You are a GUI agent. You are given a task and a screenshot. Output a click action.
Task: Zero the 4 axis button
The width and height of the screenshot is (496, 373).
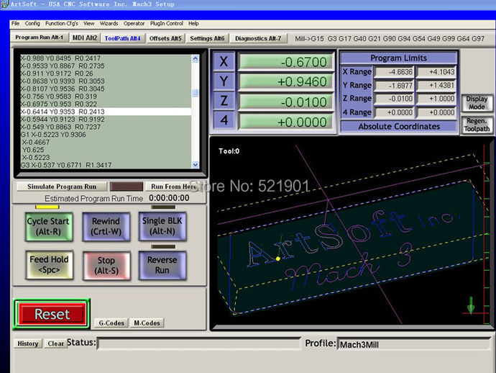[x=224, y=120]
